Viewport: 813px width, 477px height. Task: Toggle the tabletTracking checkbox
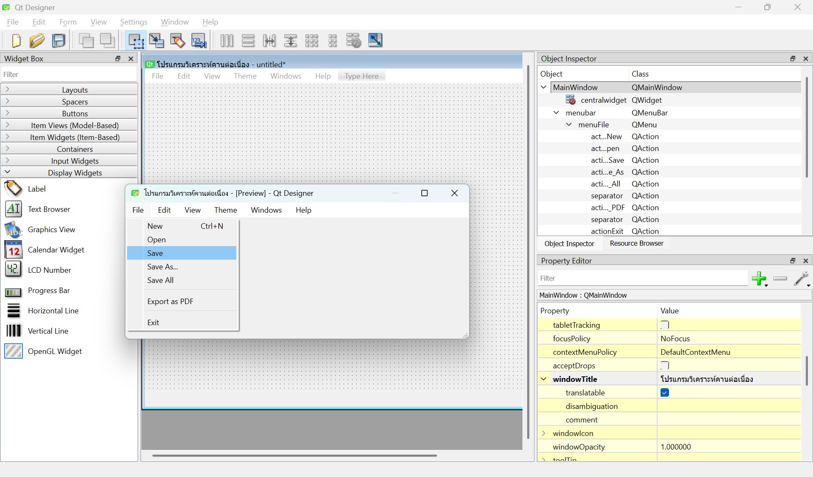(665, 325)
